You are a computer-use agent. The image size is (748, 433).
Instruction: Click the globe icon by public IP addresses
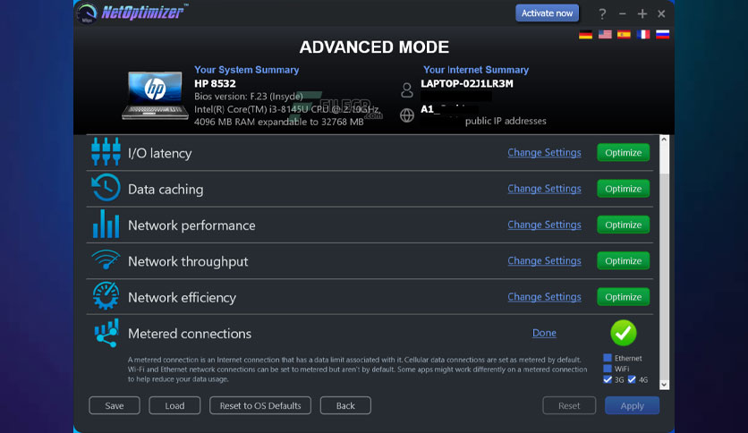407,115
